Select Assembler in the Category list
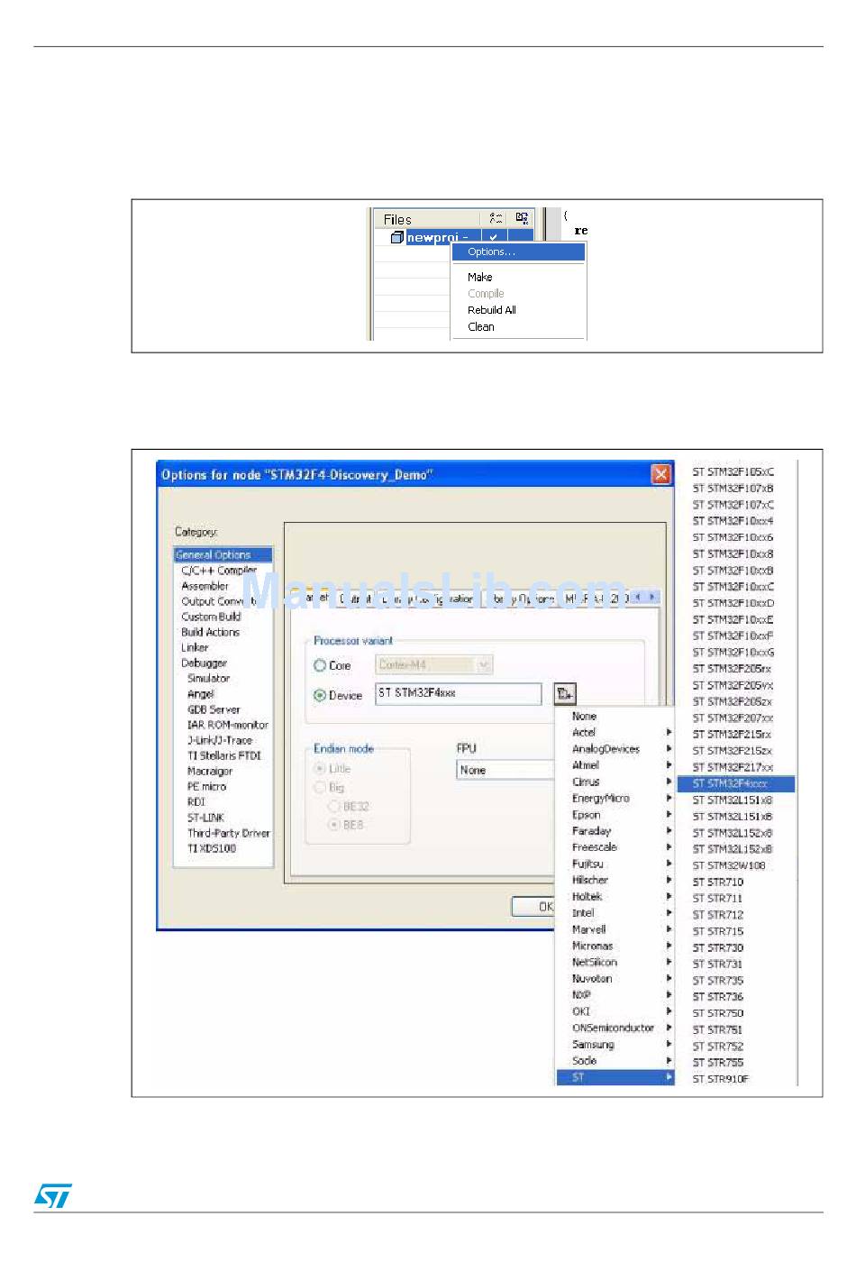 (205, 586)
